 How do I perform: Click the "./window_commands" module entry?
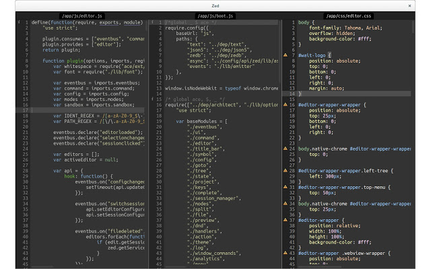[214, 253]
